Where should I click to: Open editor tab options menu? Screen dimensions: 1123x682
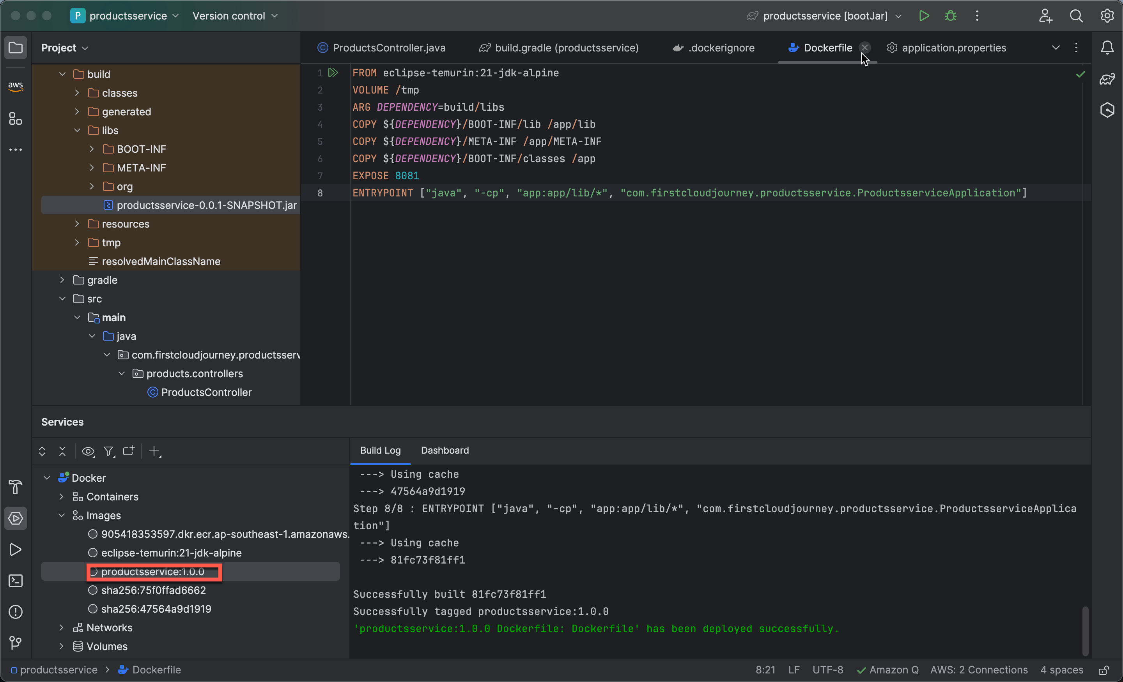(x=1076, y=48)
